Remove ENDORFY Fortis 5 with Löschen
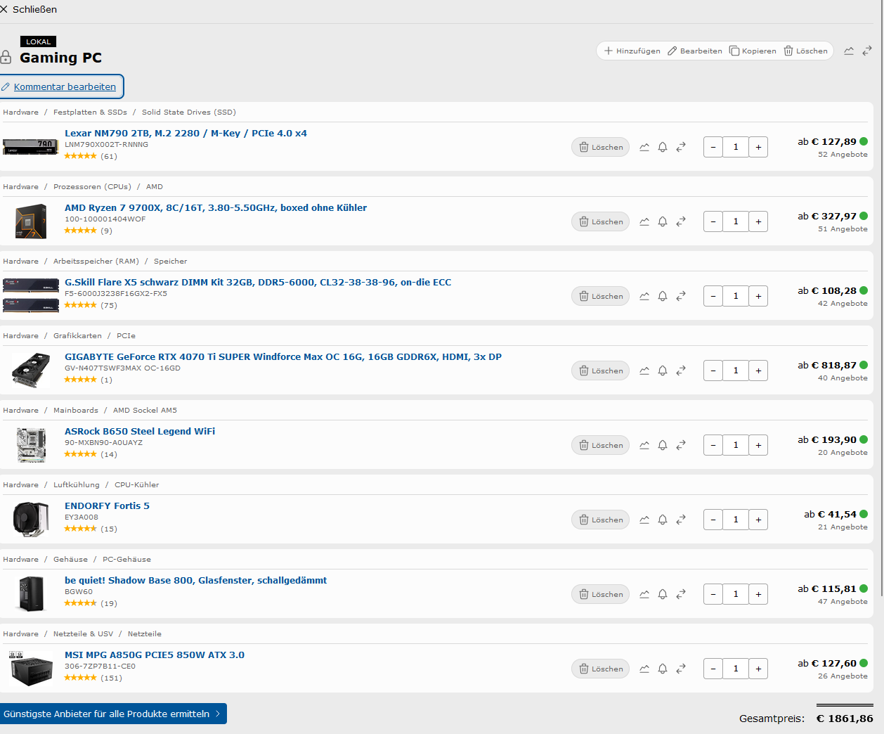This screenshot has width=884, height=734. (x=601, y=520)
